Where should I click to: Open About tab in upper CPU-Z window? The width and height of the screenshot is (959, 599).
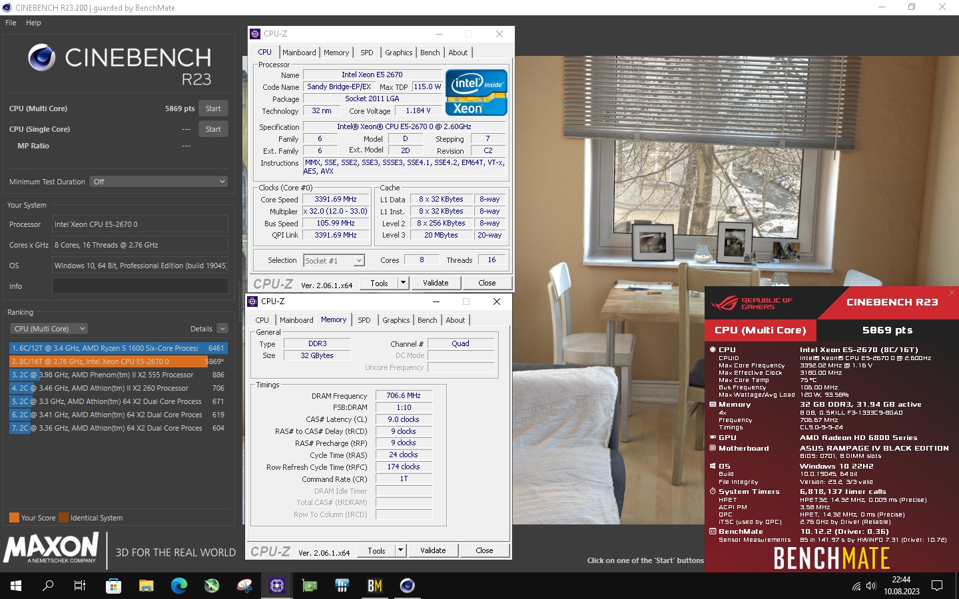[x=458, y=53]
